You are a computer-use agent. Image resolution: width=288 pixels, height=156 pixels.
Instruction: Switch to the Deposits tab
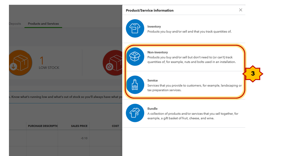click(15, 24)
